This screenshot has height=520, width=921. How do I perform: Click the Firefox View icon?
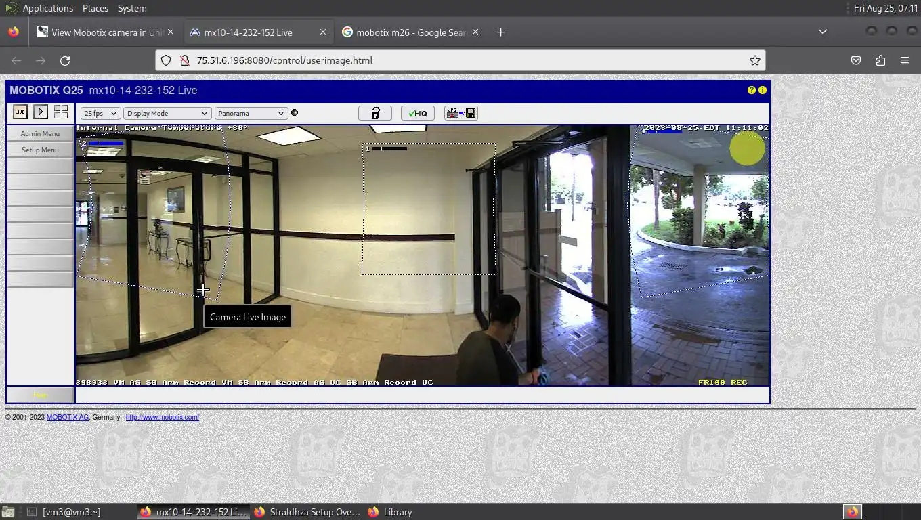point(14,32)
